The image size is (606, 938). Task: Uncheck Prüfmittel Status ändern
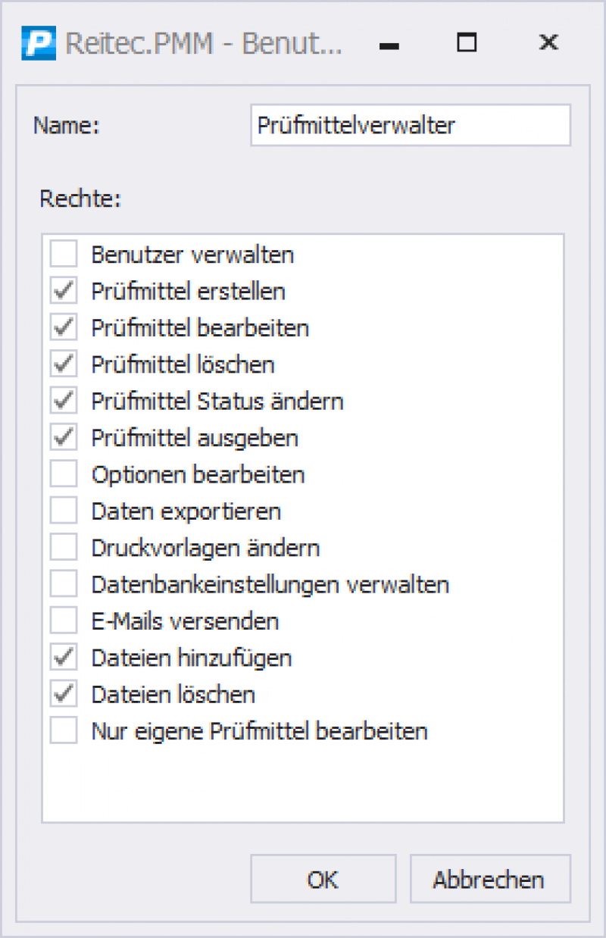[64, 400]
